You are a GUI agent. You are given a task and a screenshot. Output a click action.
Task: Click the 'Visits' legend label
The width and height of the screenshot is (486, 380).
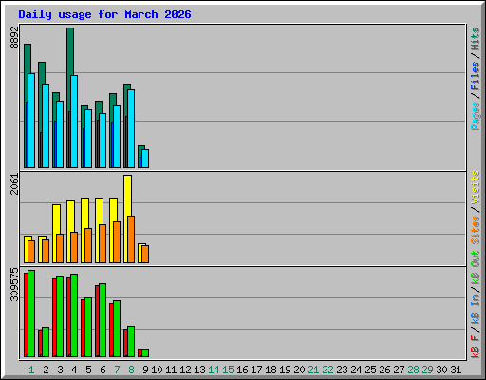point(476,187)
